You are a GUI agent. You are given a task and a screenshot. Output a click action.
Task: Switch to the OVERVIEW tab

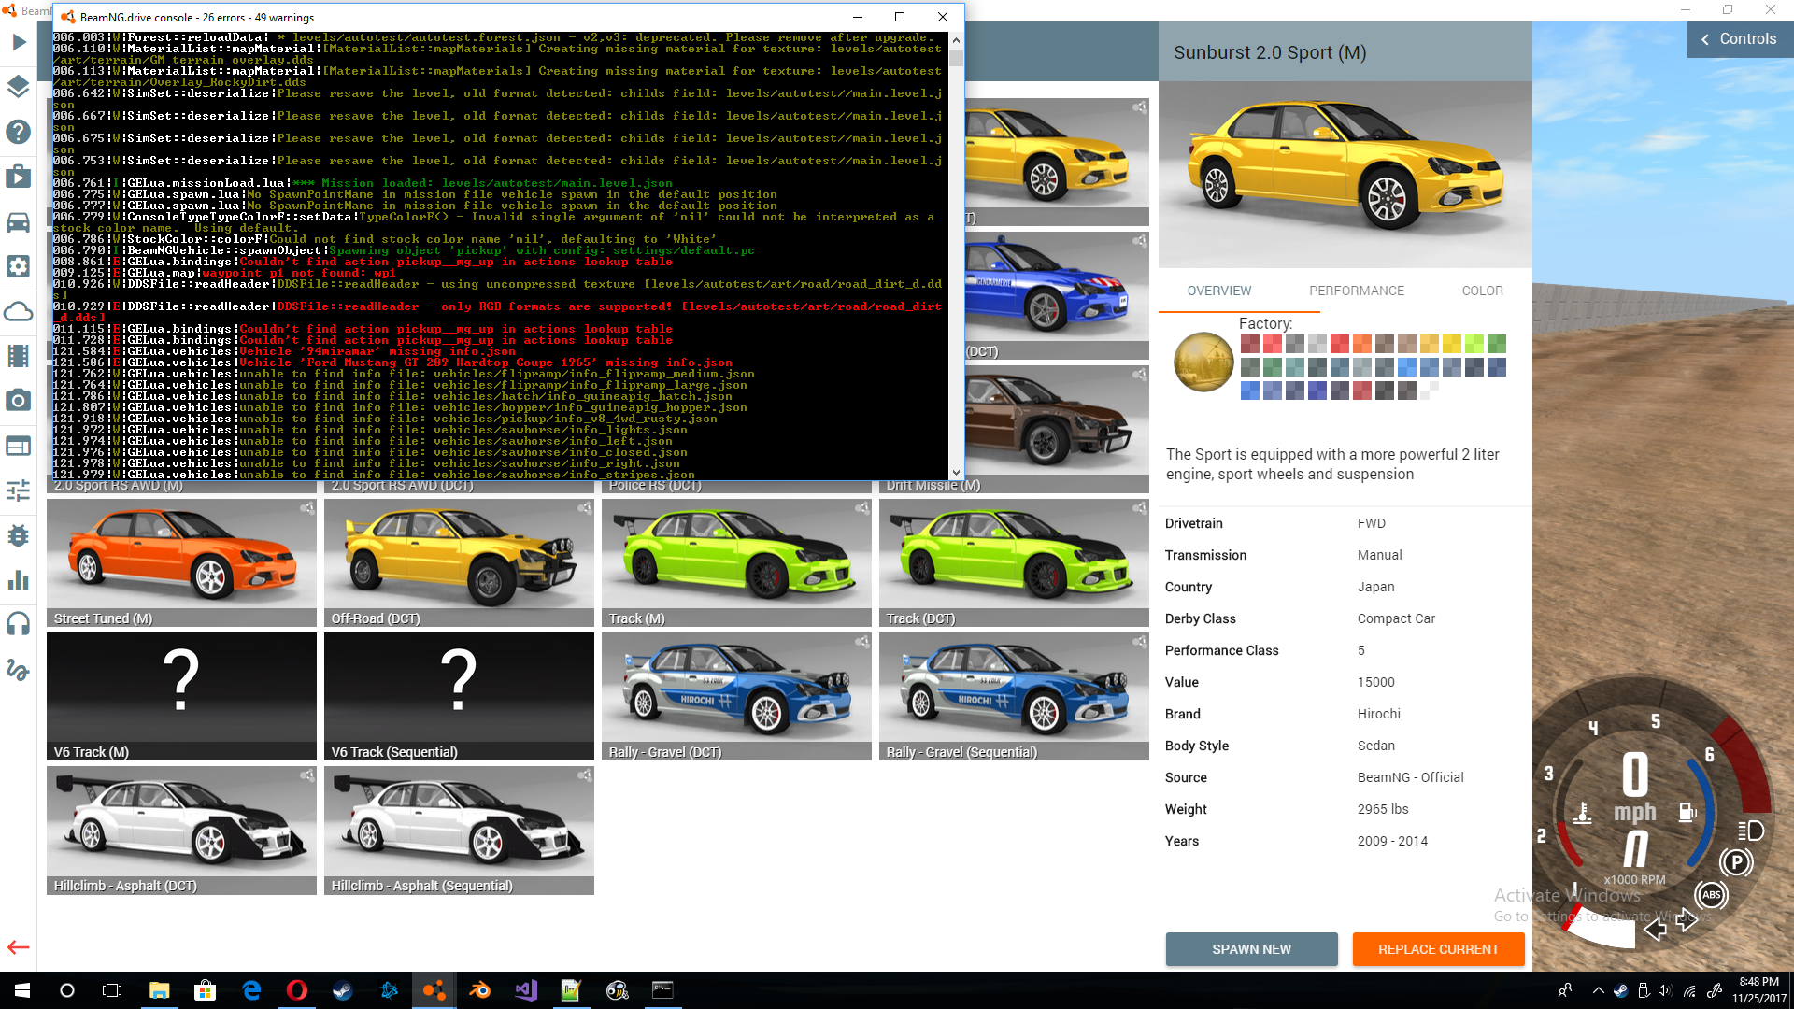[1219, 291]
